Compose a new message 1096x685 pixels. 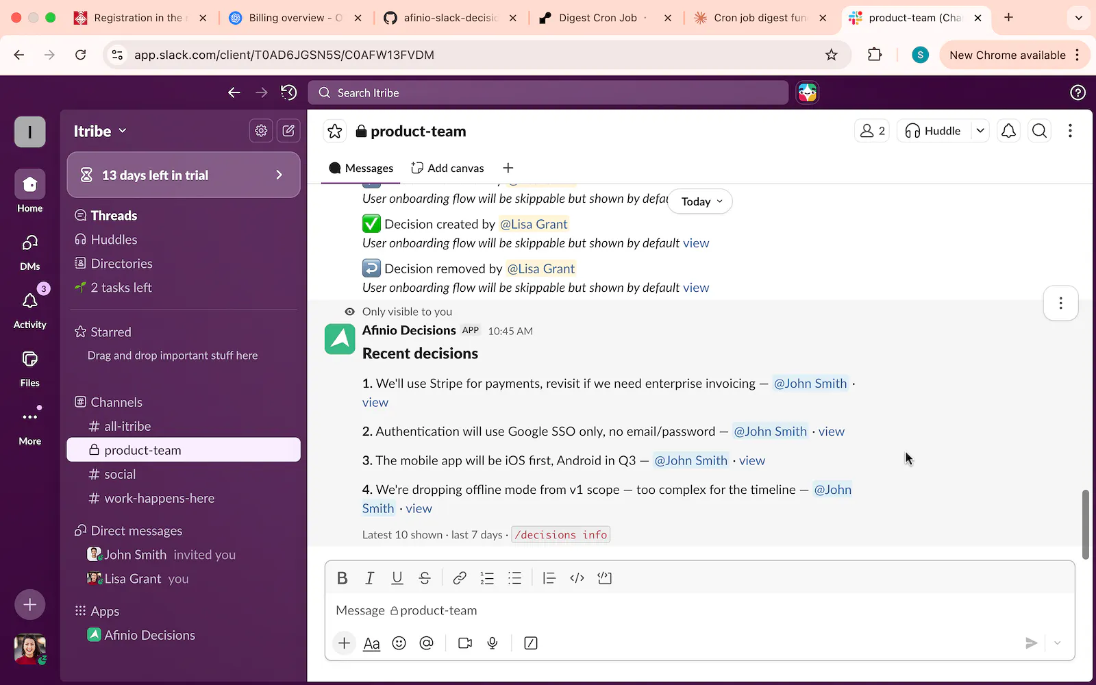pyautogui.click(x=288, y=131)
